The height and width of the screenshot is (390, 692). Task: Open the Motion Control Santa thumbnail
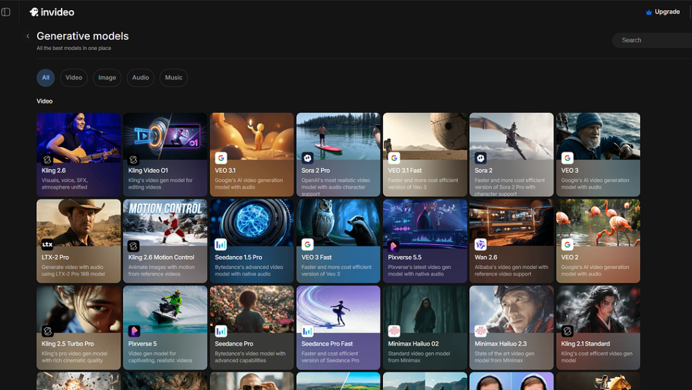165,222
